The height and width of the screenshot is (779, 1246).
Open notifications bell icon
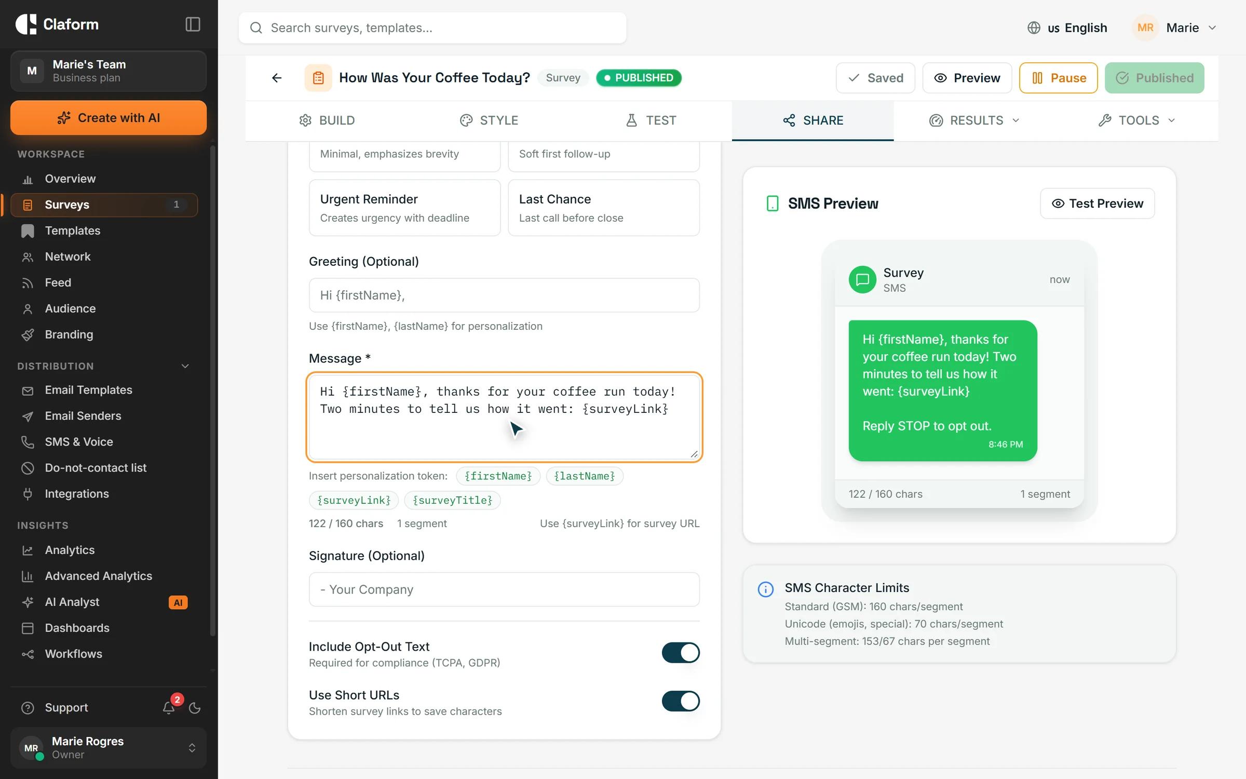pyautogui.click(x=169, y=708)
